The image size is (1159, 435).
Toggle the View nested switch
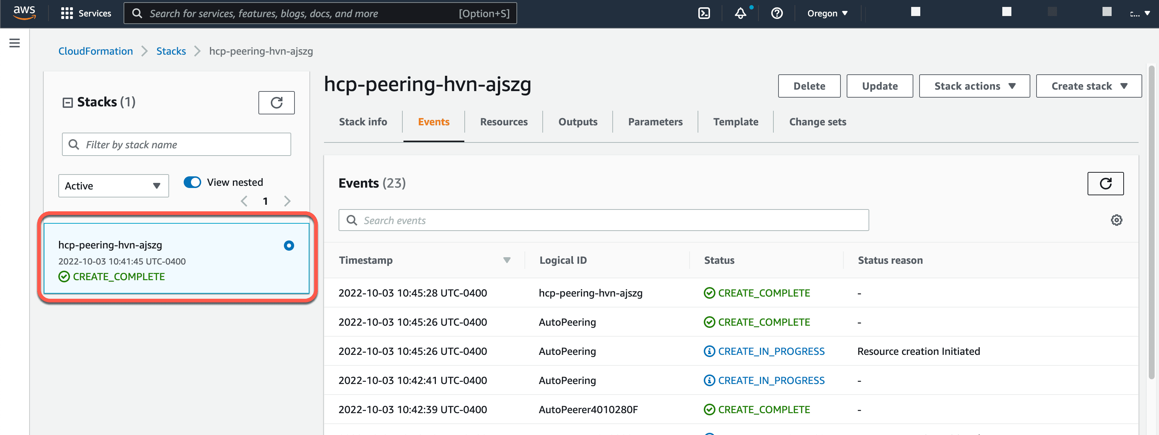pos(192,182)
